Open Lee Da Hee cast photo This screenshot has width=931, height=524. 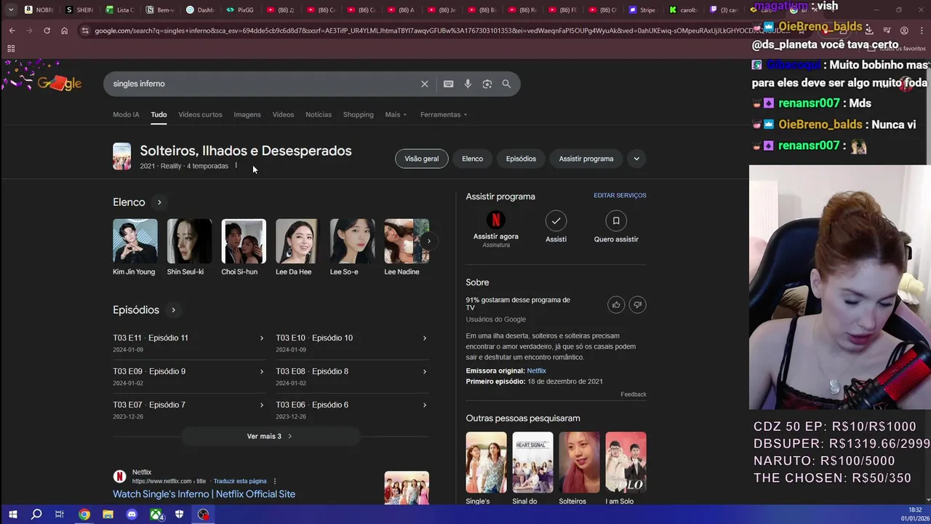(x=297, y=241)
